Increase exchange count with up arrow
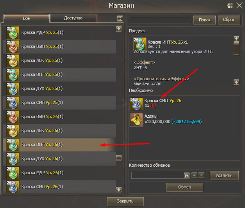The width and height of the screenshot is (245, 208). [194, 175]
